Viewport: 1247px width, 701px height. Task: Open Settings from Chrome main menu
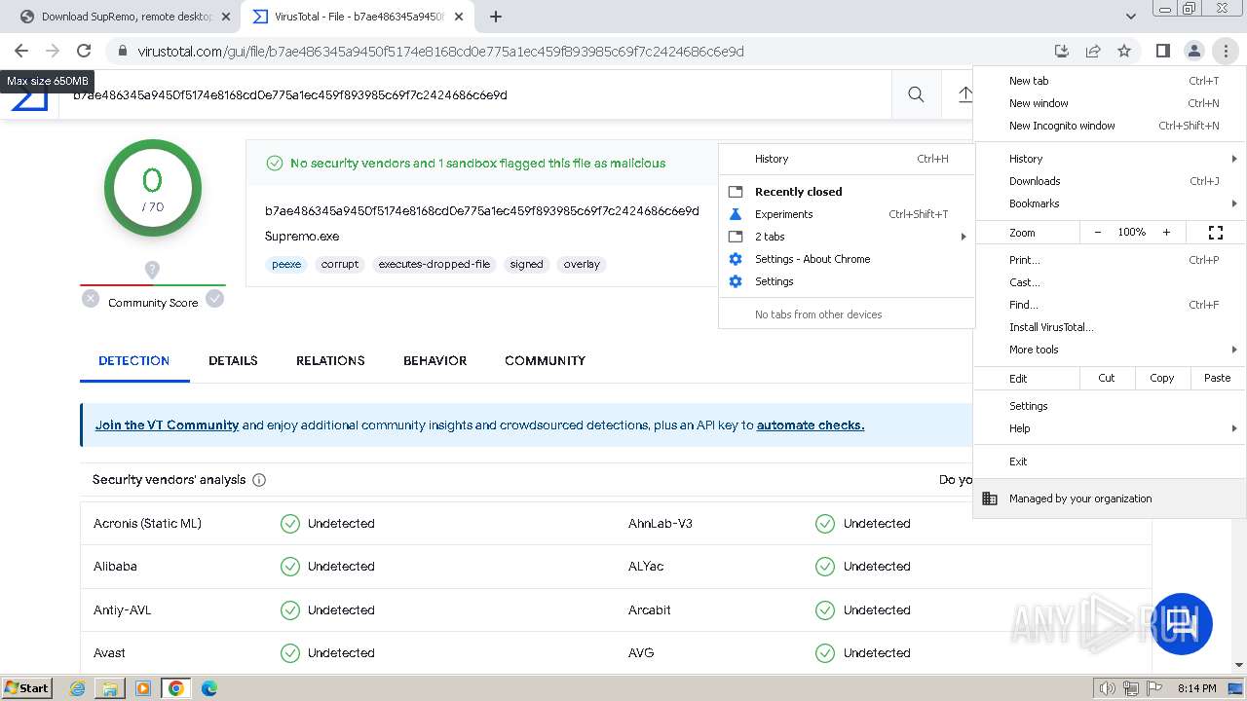[1110, 406]
